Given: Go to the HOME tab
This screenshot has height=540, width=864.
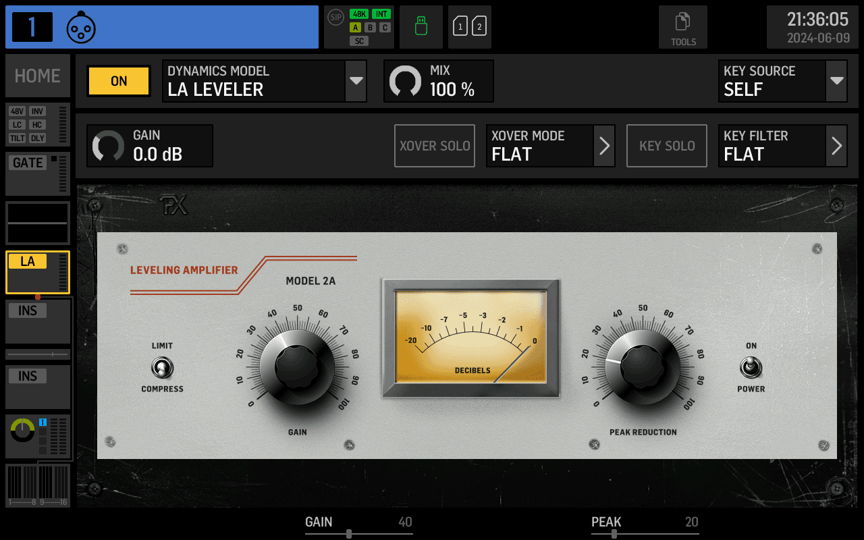Looking at the screenshot, I should [x=38, y=76].
